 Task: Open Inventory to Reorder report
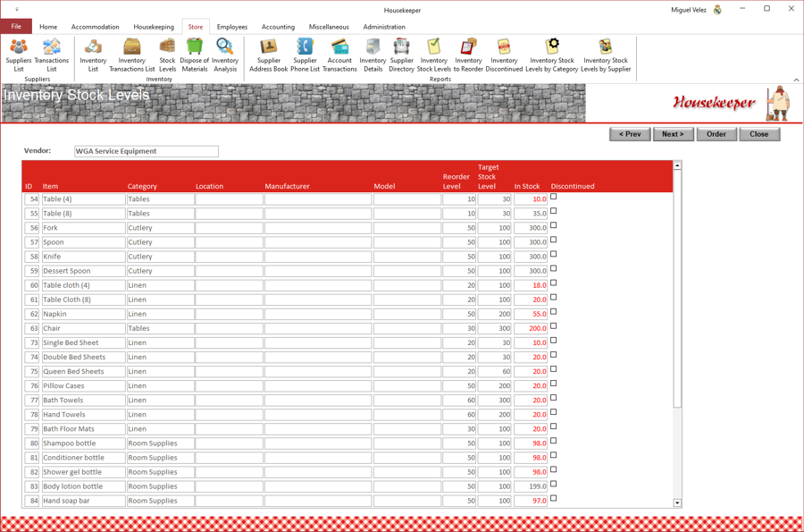point(468,55)
